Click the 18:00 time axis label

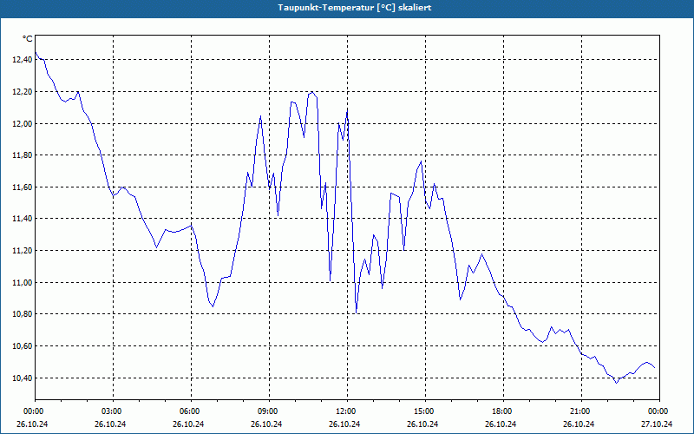503,411
